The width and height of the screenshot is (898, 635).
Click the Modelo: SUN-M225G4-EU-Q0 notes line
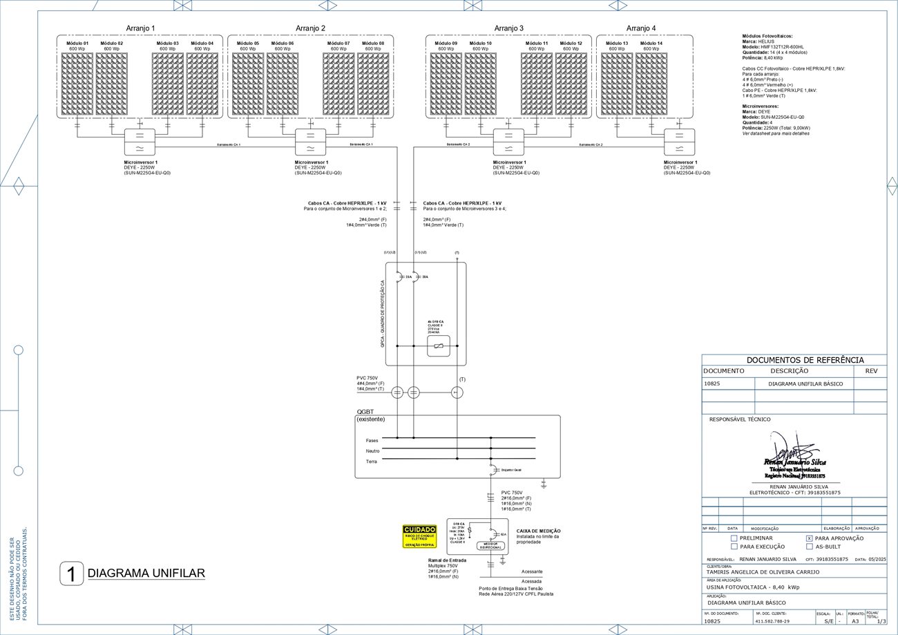773,117
